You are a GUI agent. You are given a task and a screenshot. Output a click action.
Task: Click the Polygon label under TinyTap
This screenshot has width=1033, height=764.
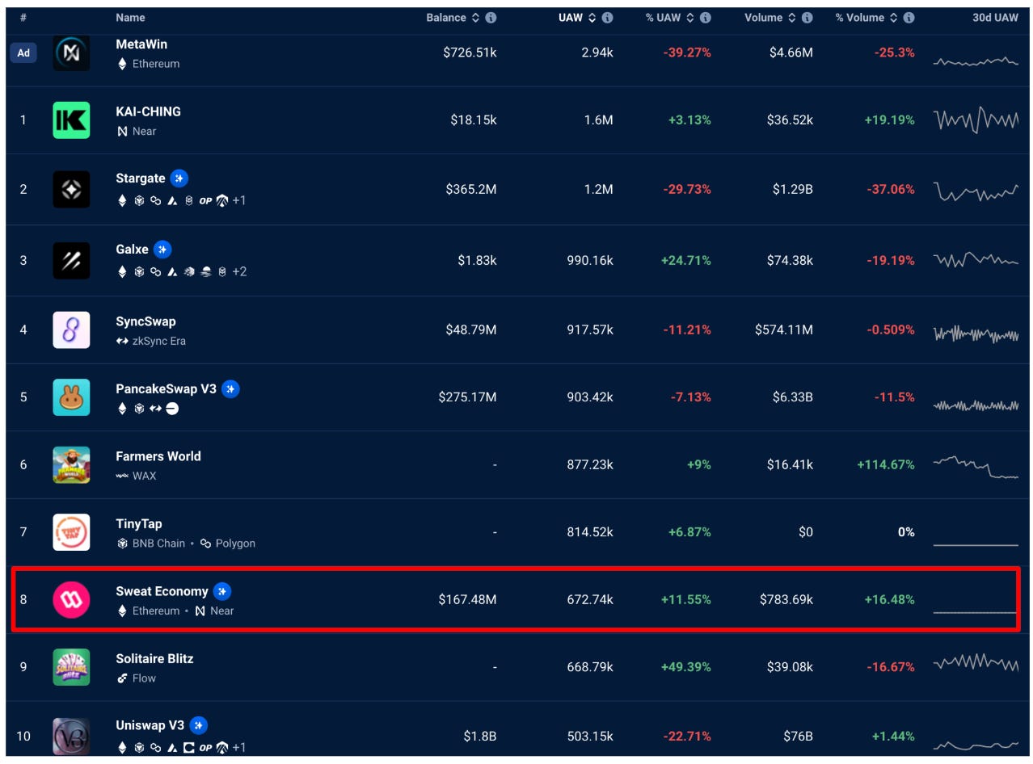(x=235, y=543)
